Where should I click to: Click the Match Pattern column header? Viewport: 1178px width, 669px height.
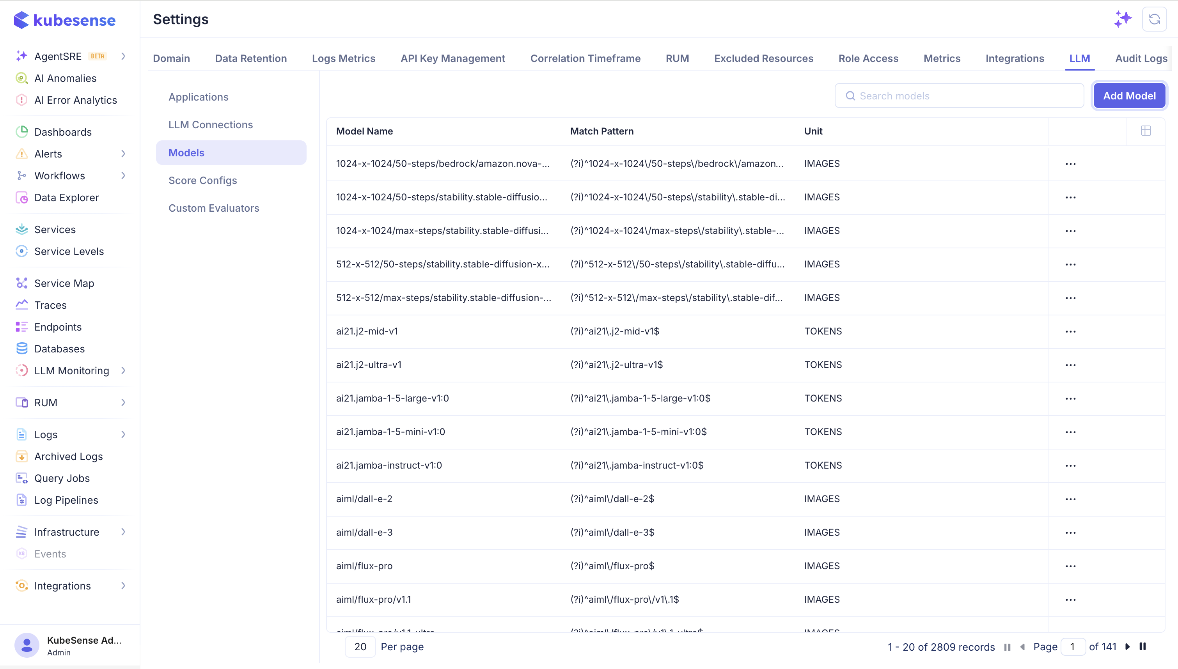click(601, 131)
